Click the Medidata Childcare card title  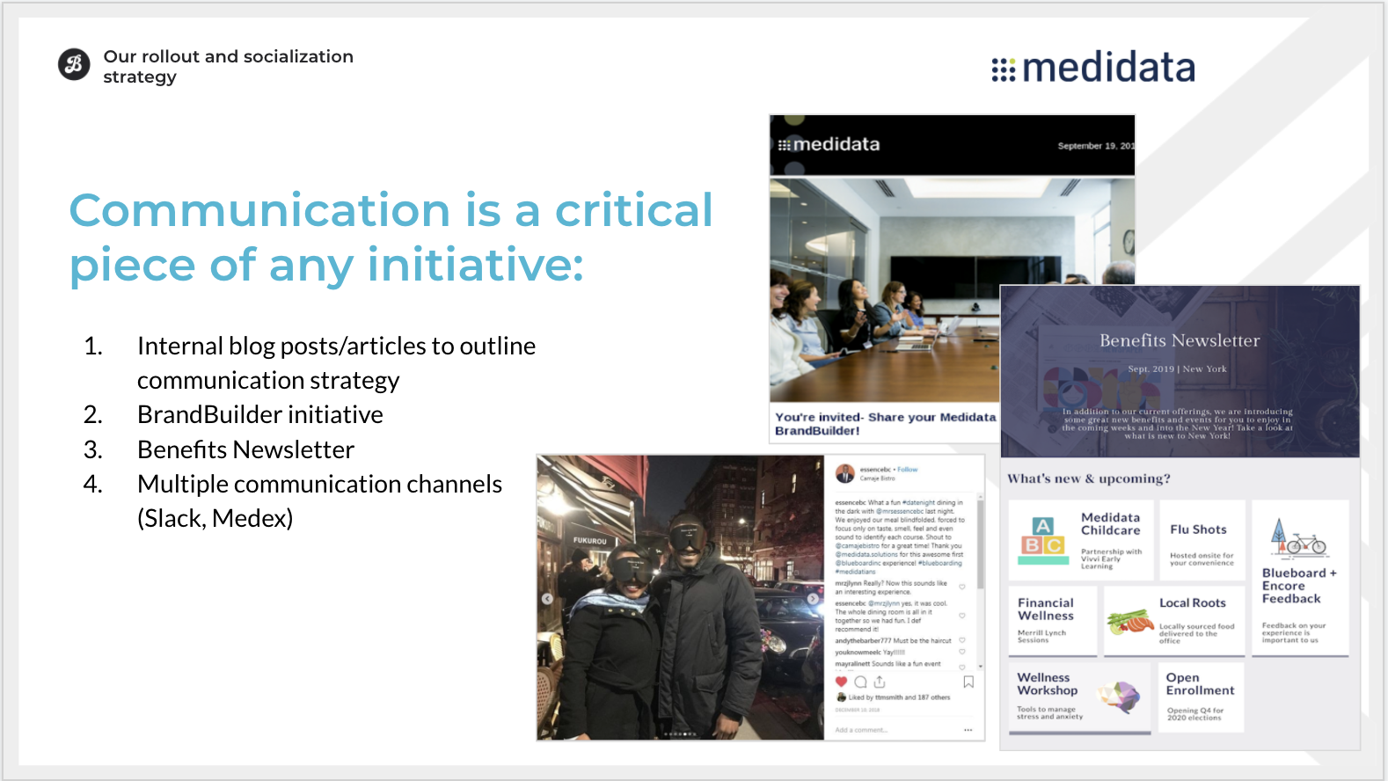(1110, 524)
